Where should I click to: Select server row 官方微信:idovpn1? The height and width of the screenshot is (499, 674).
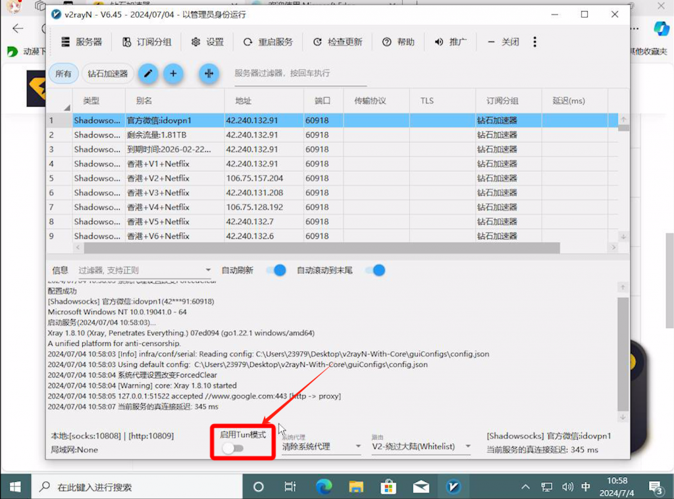(332, 120)
